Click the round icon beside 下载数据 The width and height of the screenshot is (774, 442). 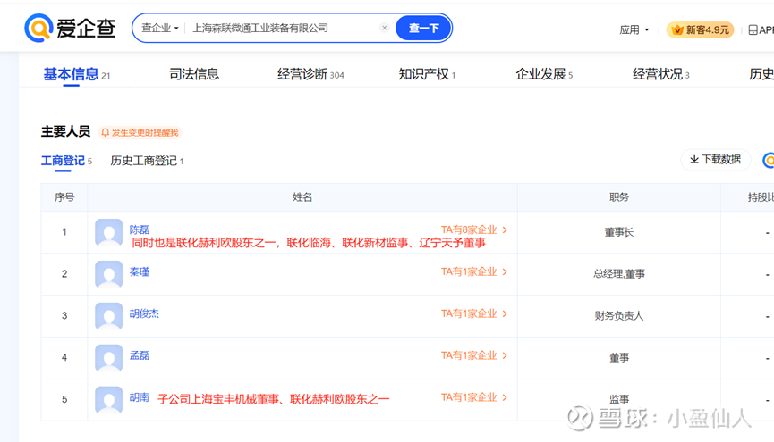768,160
